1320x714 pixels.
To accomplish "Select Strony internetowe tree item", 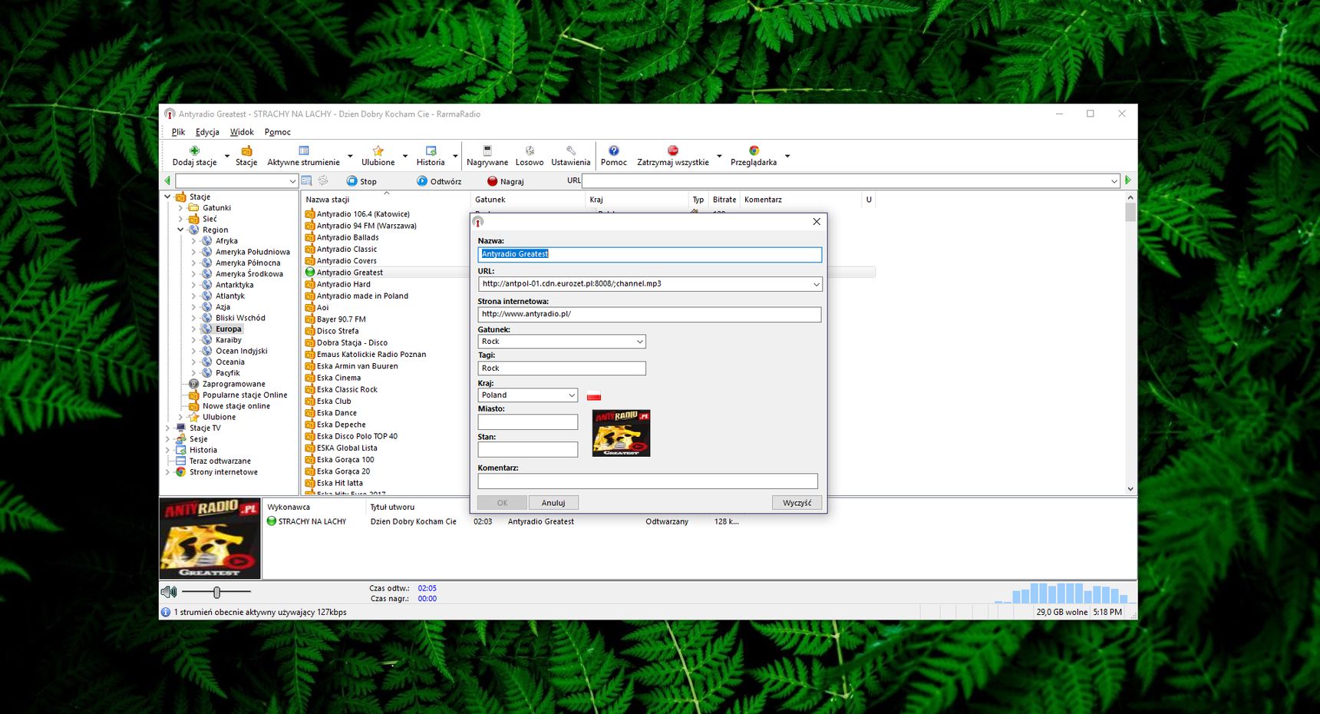I will tap(223, 472).
